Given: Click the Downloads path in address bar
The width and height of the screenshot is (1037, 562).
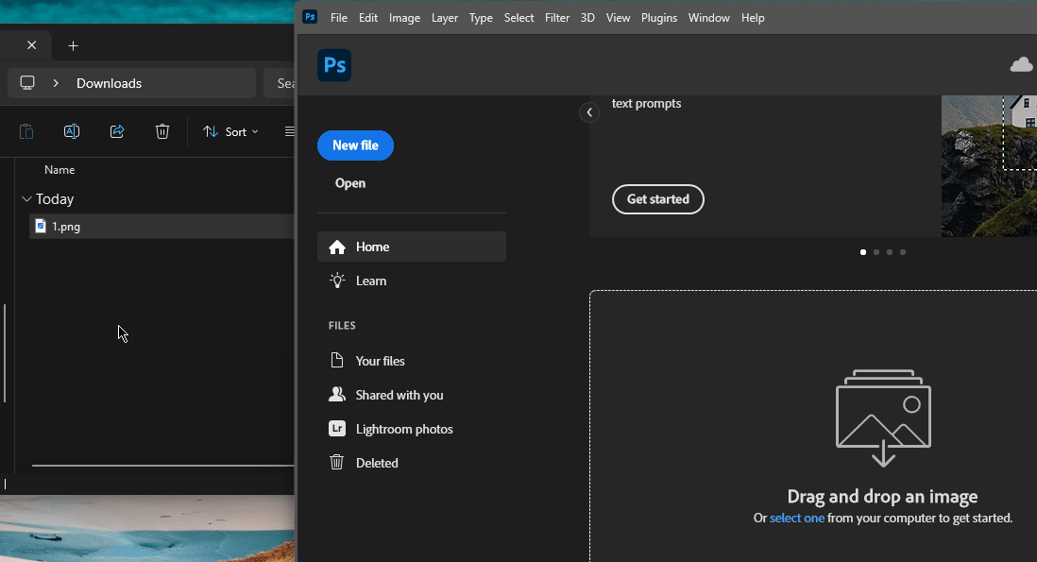Looking at the screenshot, I should pyautogui.click(x=110, y=83).
